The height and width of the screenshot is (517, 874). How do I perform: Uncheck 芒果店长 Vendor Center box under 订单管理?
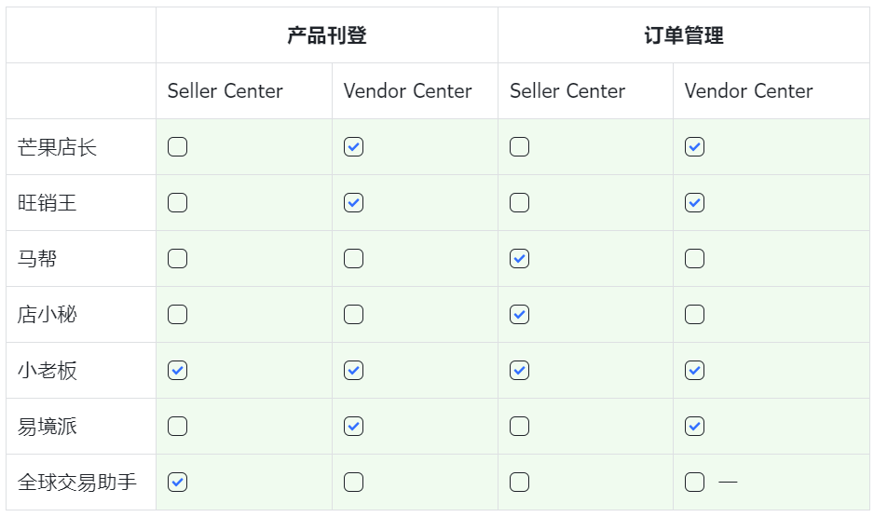coord(694,147)
